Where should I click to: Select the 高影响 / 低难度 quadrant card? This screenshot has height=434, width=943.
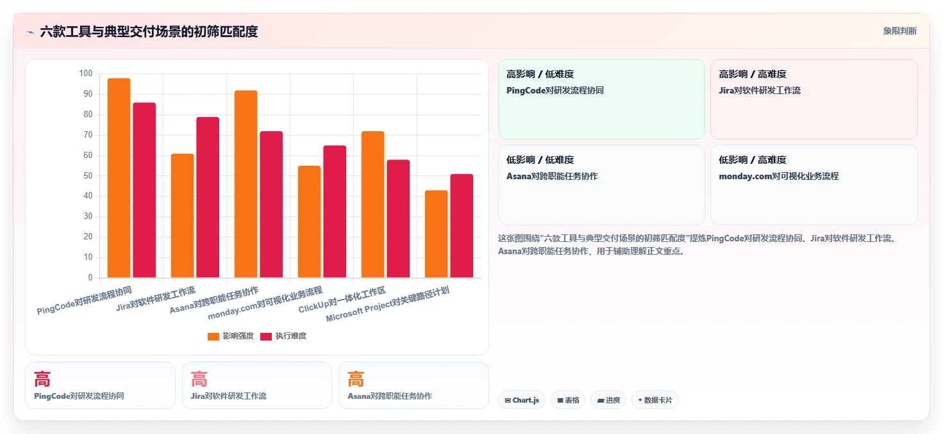(x=601, y=99)
